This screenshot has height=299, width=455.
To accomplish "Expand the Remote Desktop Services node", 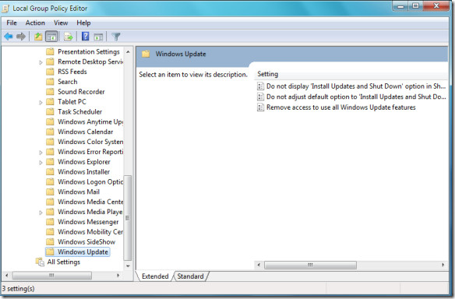I will pyautogui.click(x=41, y=62).
